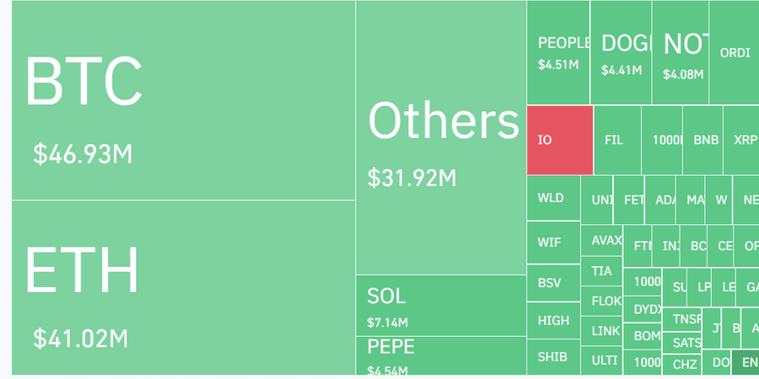
Task: Select the DOGE tile showing $4.41M
Action: point(621,52)
